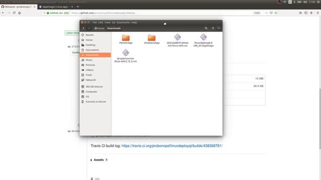The height and width of the screenshot is (180, 321).
Task: Open search in the file manager toolbar
Action: click(206, 28)
